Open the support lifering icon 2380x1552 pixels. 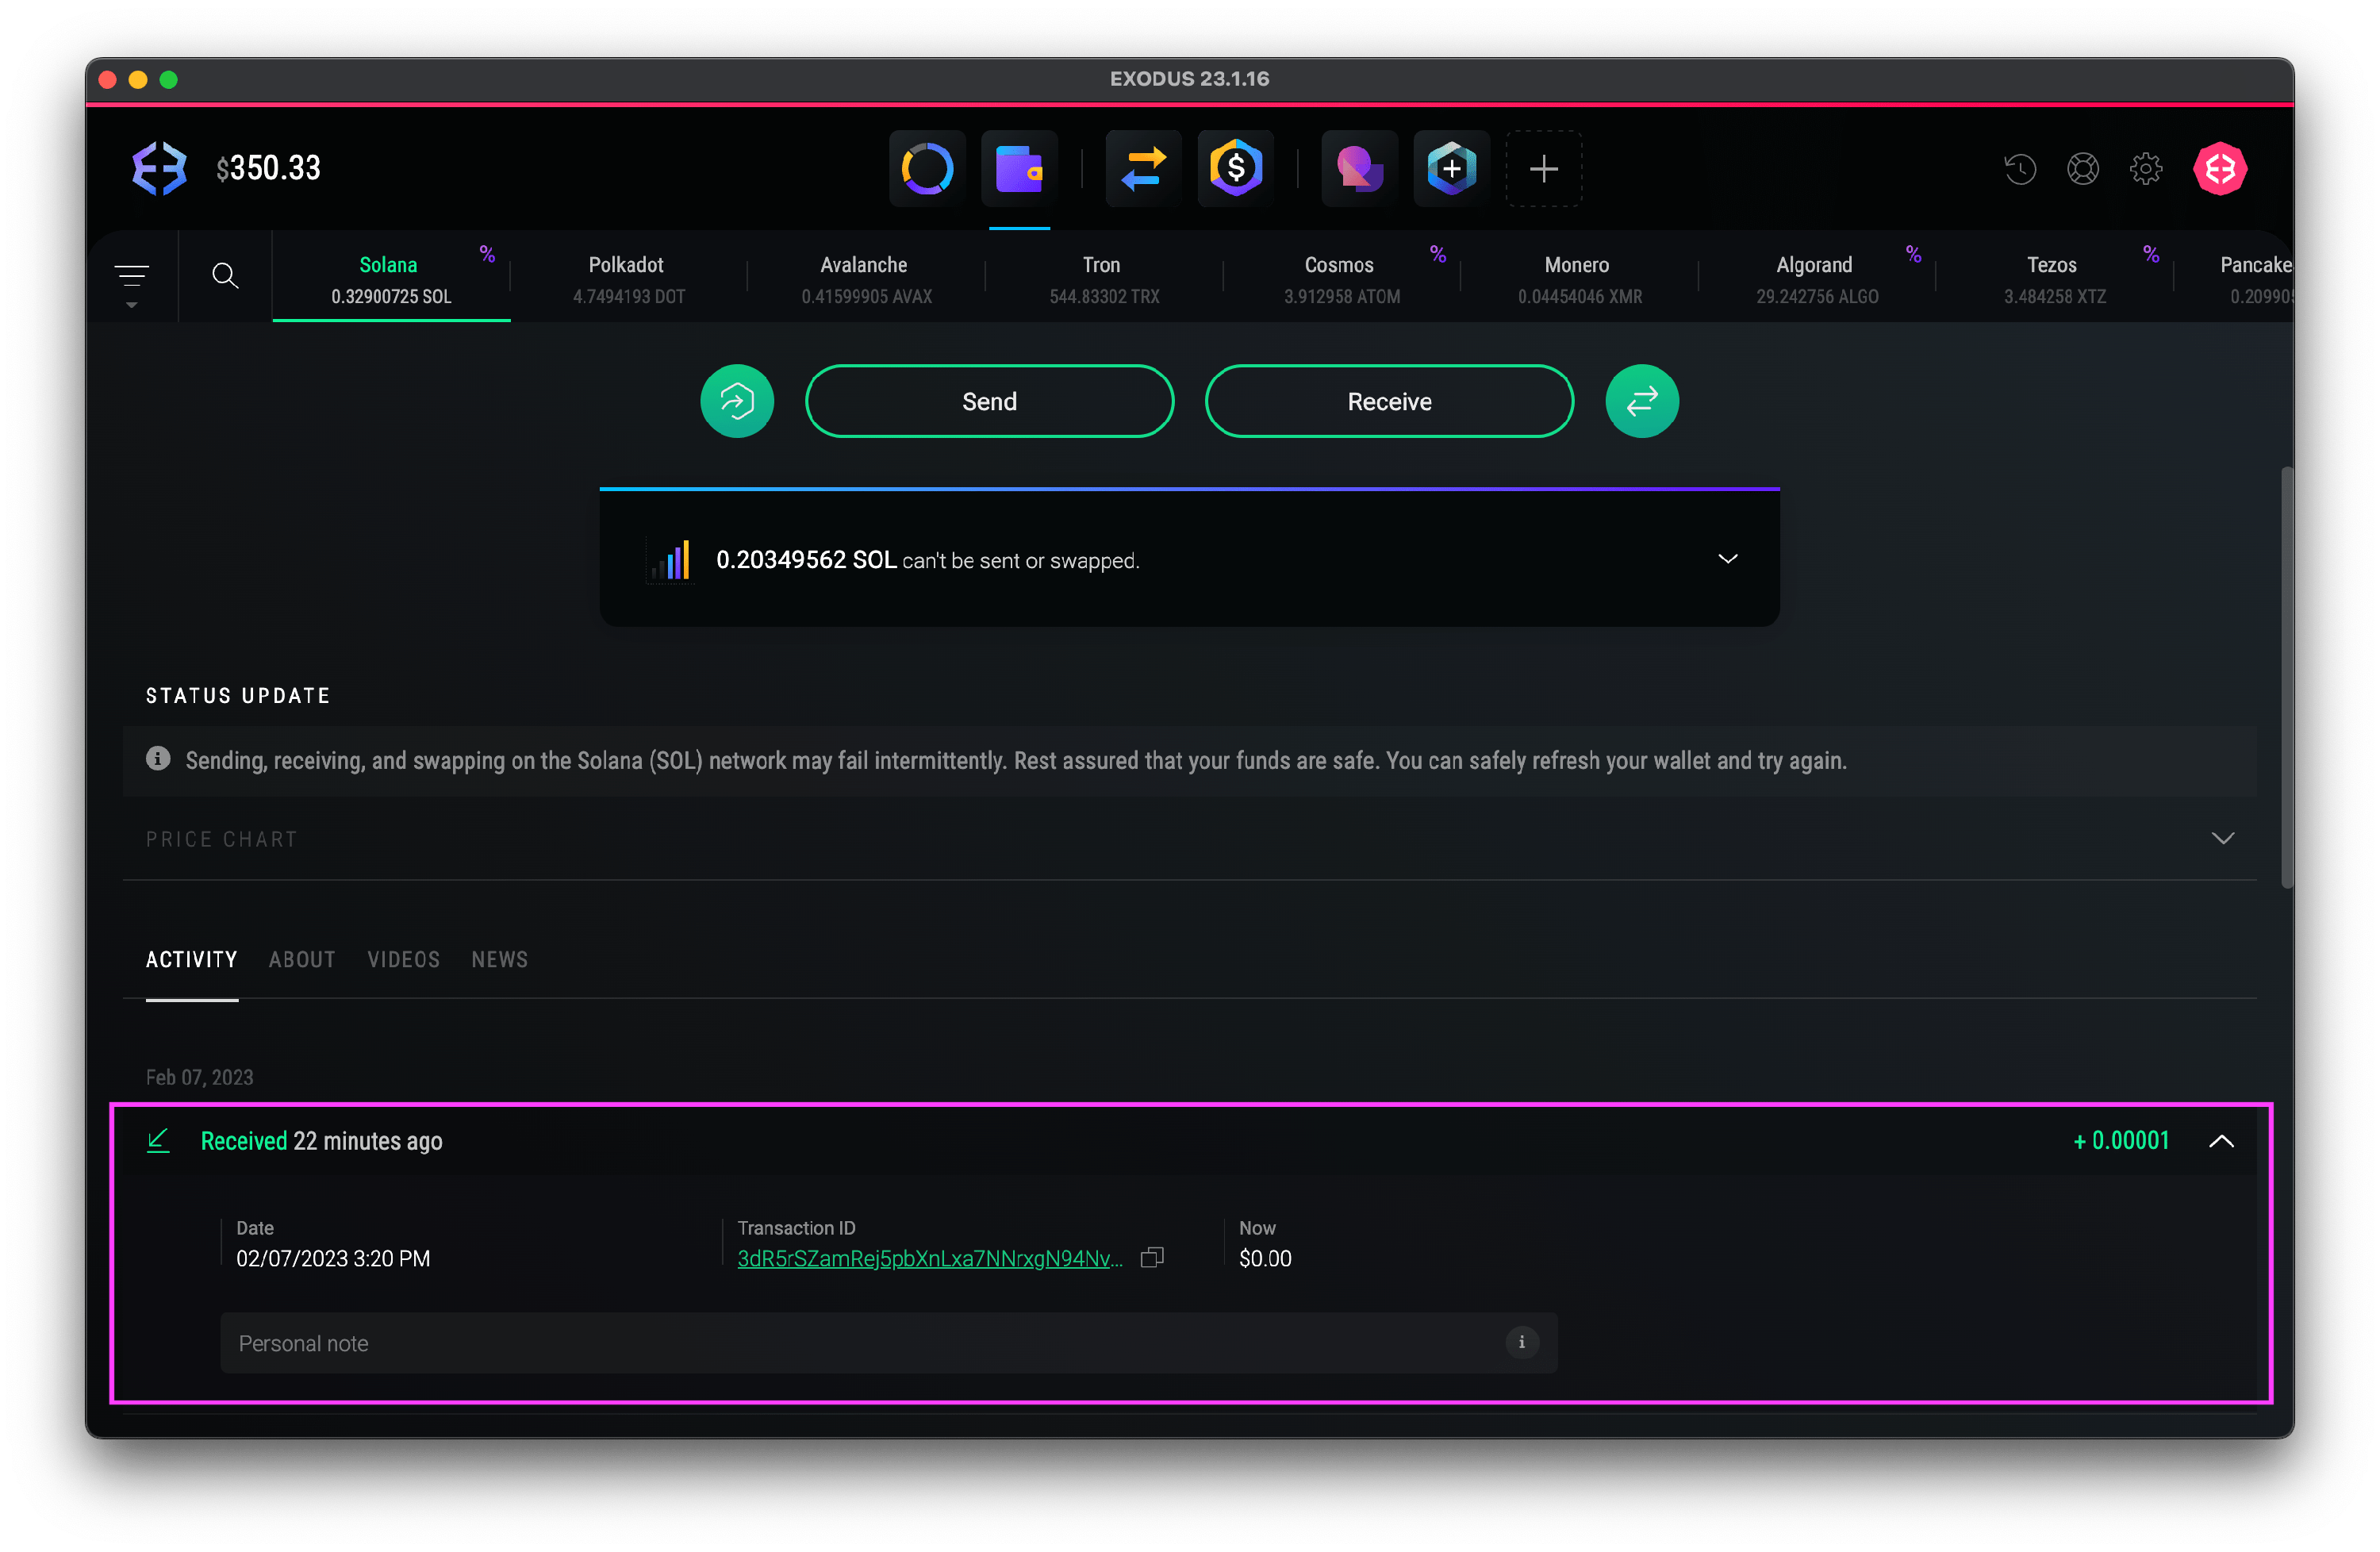point(2083,168)
